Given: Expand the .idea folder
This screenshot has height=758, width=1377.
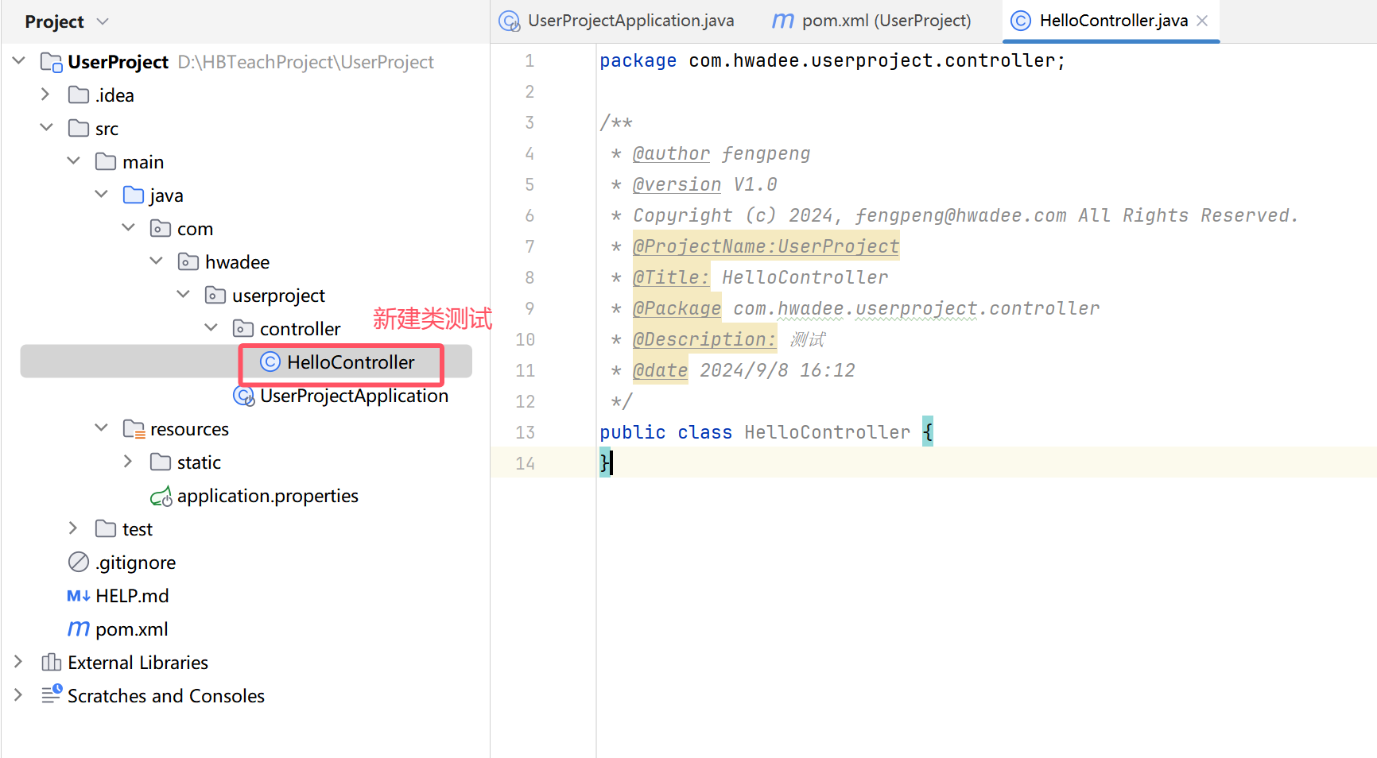Looking at the screenshot, I should point(45,95).
